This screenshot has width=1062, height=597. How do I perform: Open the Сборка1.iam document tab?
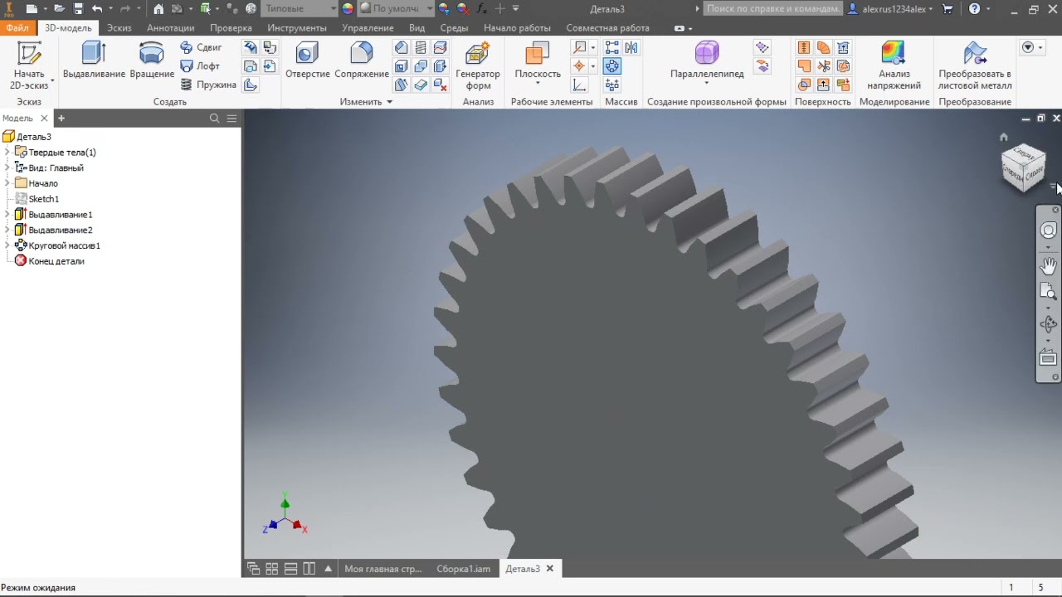pos(464,569)
